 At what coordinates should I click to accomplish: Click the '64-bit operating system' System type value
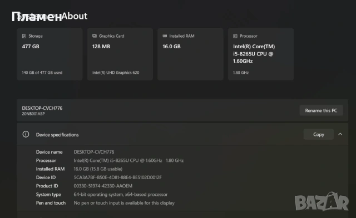coord(121,195)
